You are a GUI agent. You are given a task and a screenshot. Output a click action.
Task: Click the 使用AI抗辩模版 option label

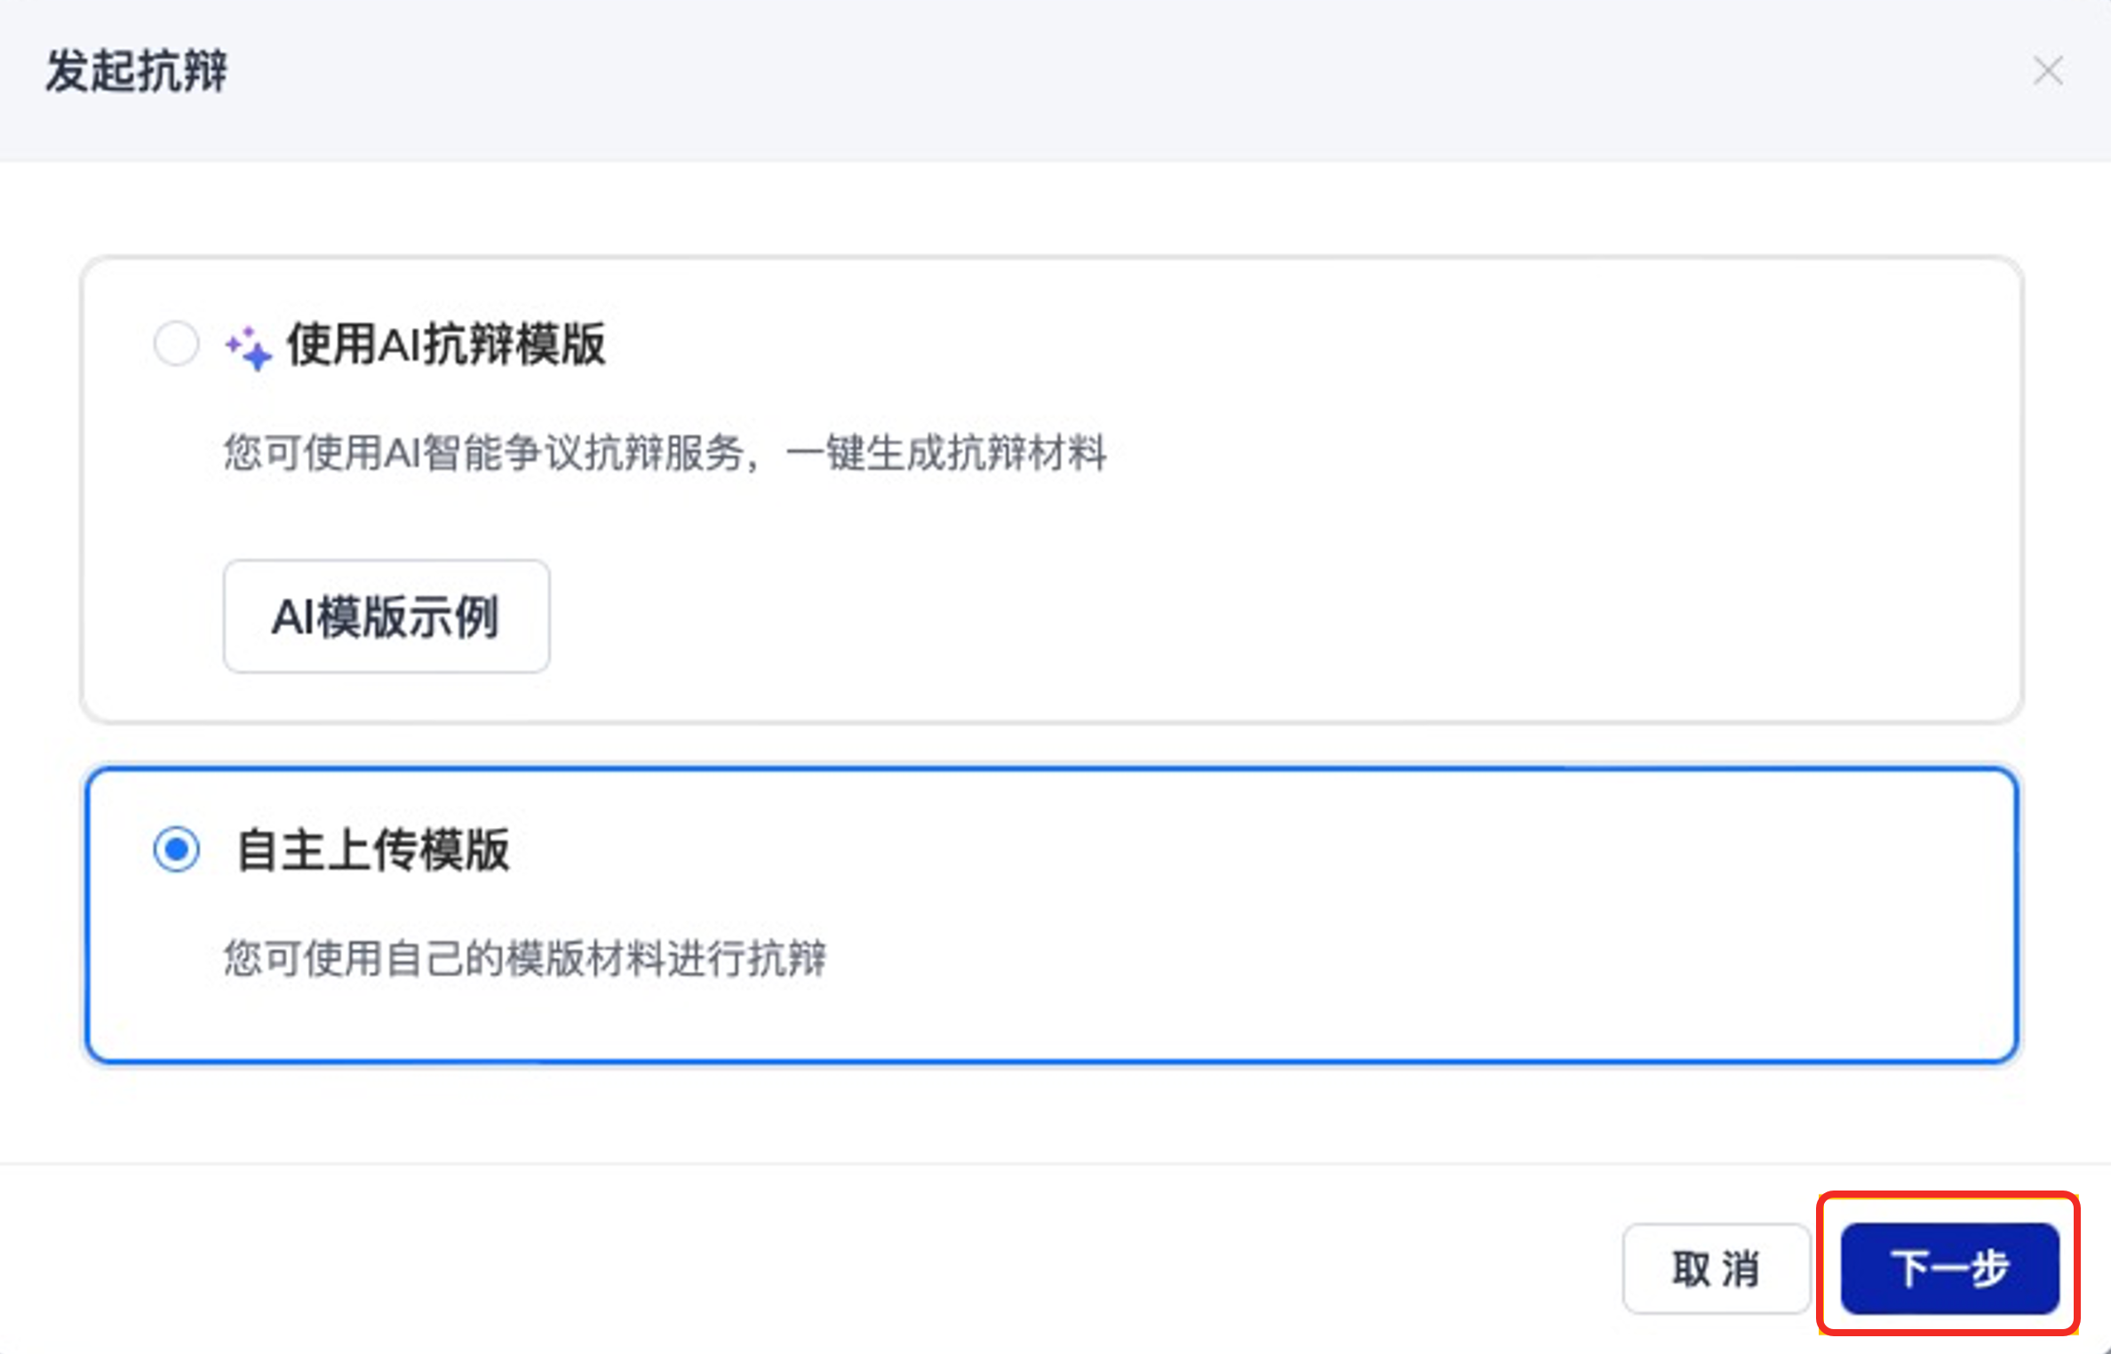[x=446, y=345]
